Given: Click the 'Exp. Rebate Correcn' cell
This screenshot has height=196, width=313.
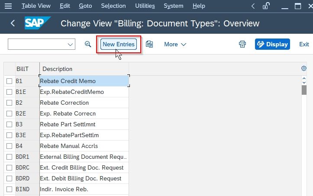Looking at the screenshot, I should [x=84, y=113].
